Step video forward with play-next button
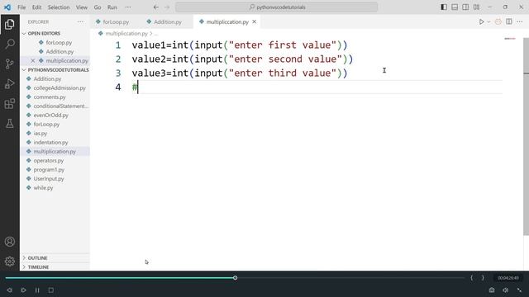 coord(23,290)
